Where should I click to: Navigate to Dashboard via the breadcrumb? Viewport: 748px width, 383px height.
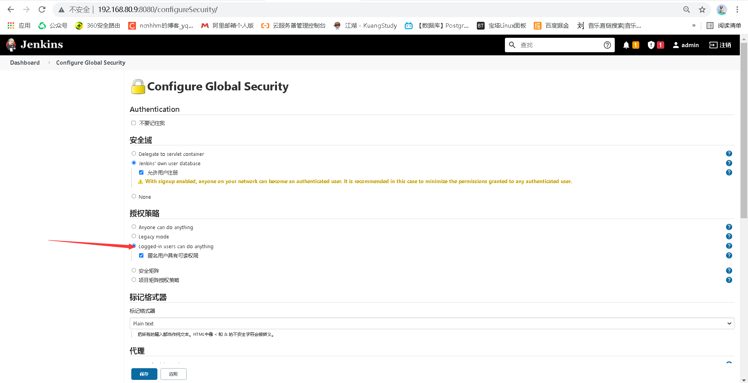pos(25,62)
